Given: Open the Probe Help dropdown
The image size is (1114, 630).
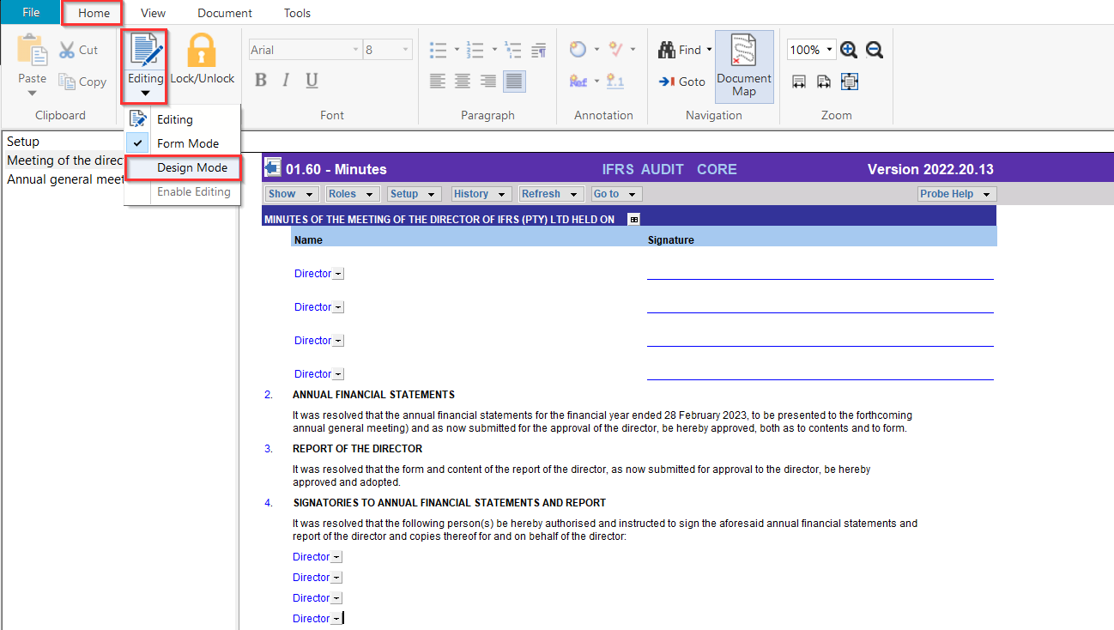Looking at the screenshot, I should 955,194.
